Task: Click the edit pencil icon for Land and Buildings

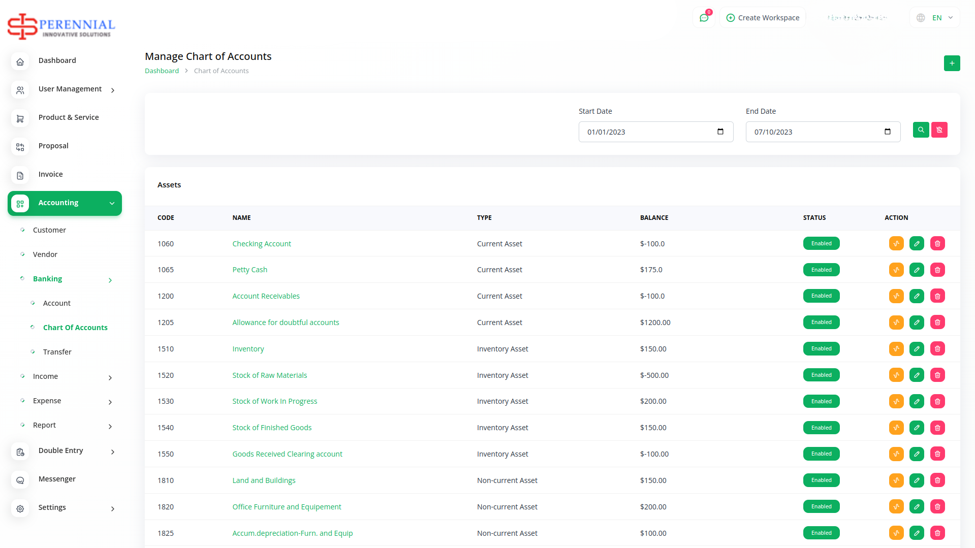Action: [917, 480]
